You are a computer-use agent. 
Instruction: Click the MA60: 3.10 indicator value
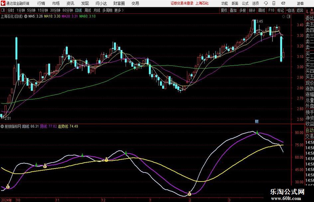click(x=87, y=16)
